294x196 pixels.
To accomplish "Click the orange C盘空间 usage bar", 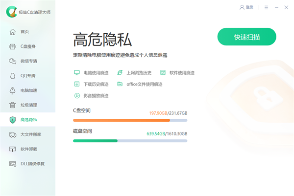I will (121, 120).
